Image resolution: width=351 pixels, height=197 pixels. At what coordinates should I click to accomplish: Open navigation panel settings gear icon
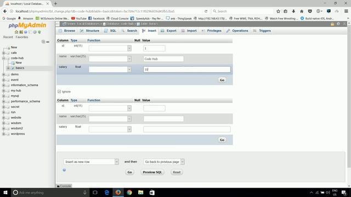[35, 32]
